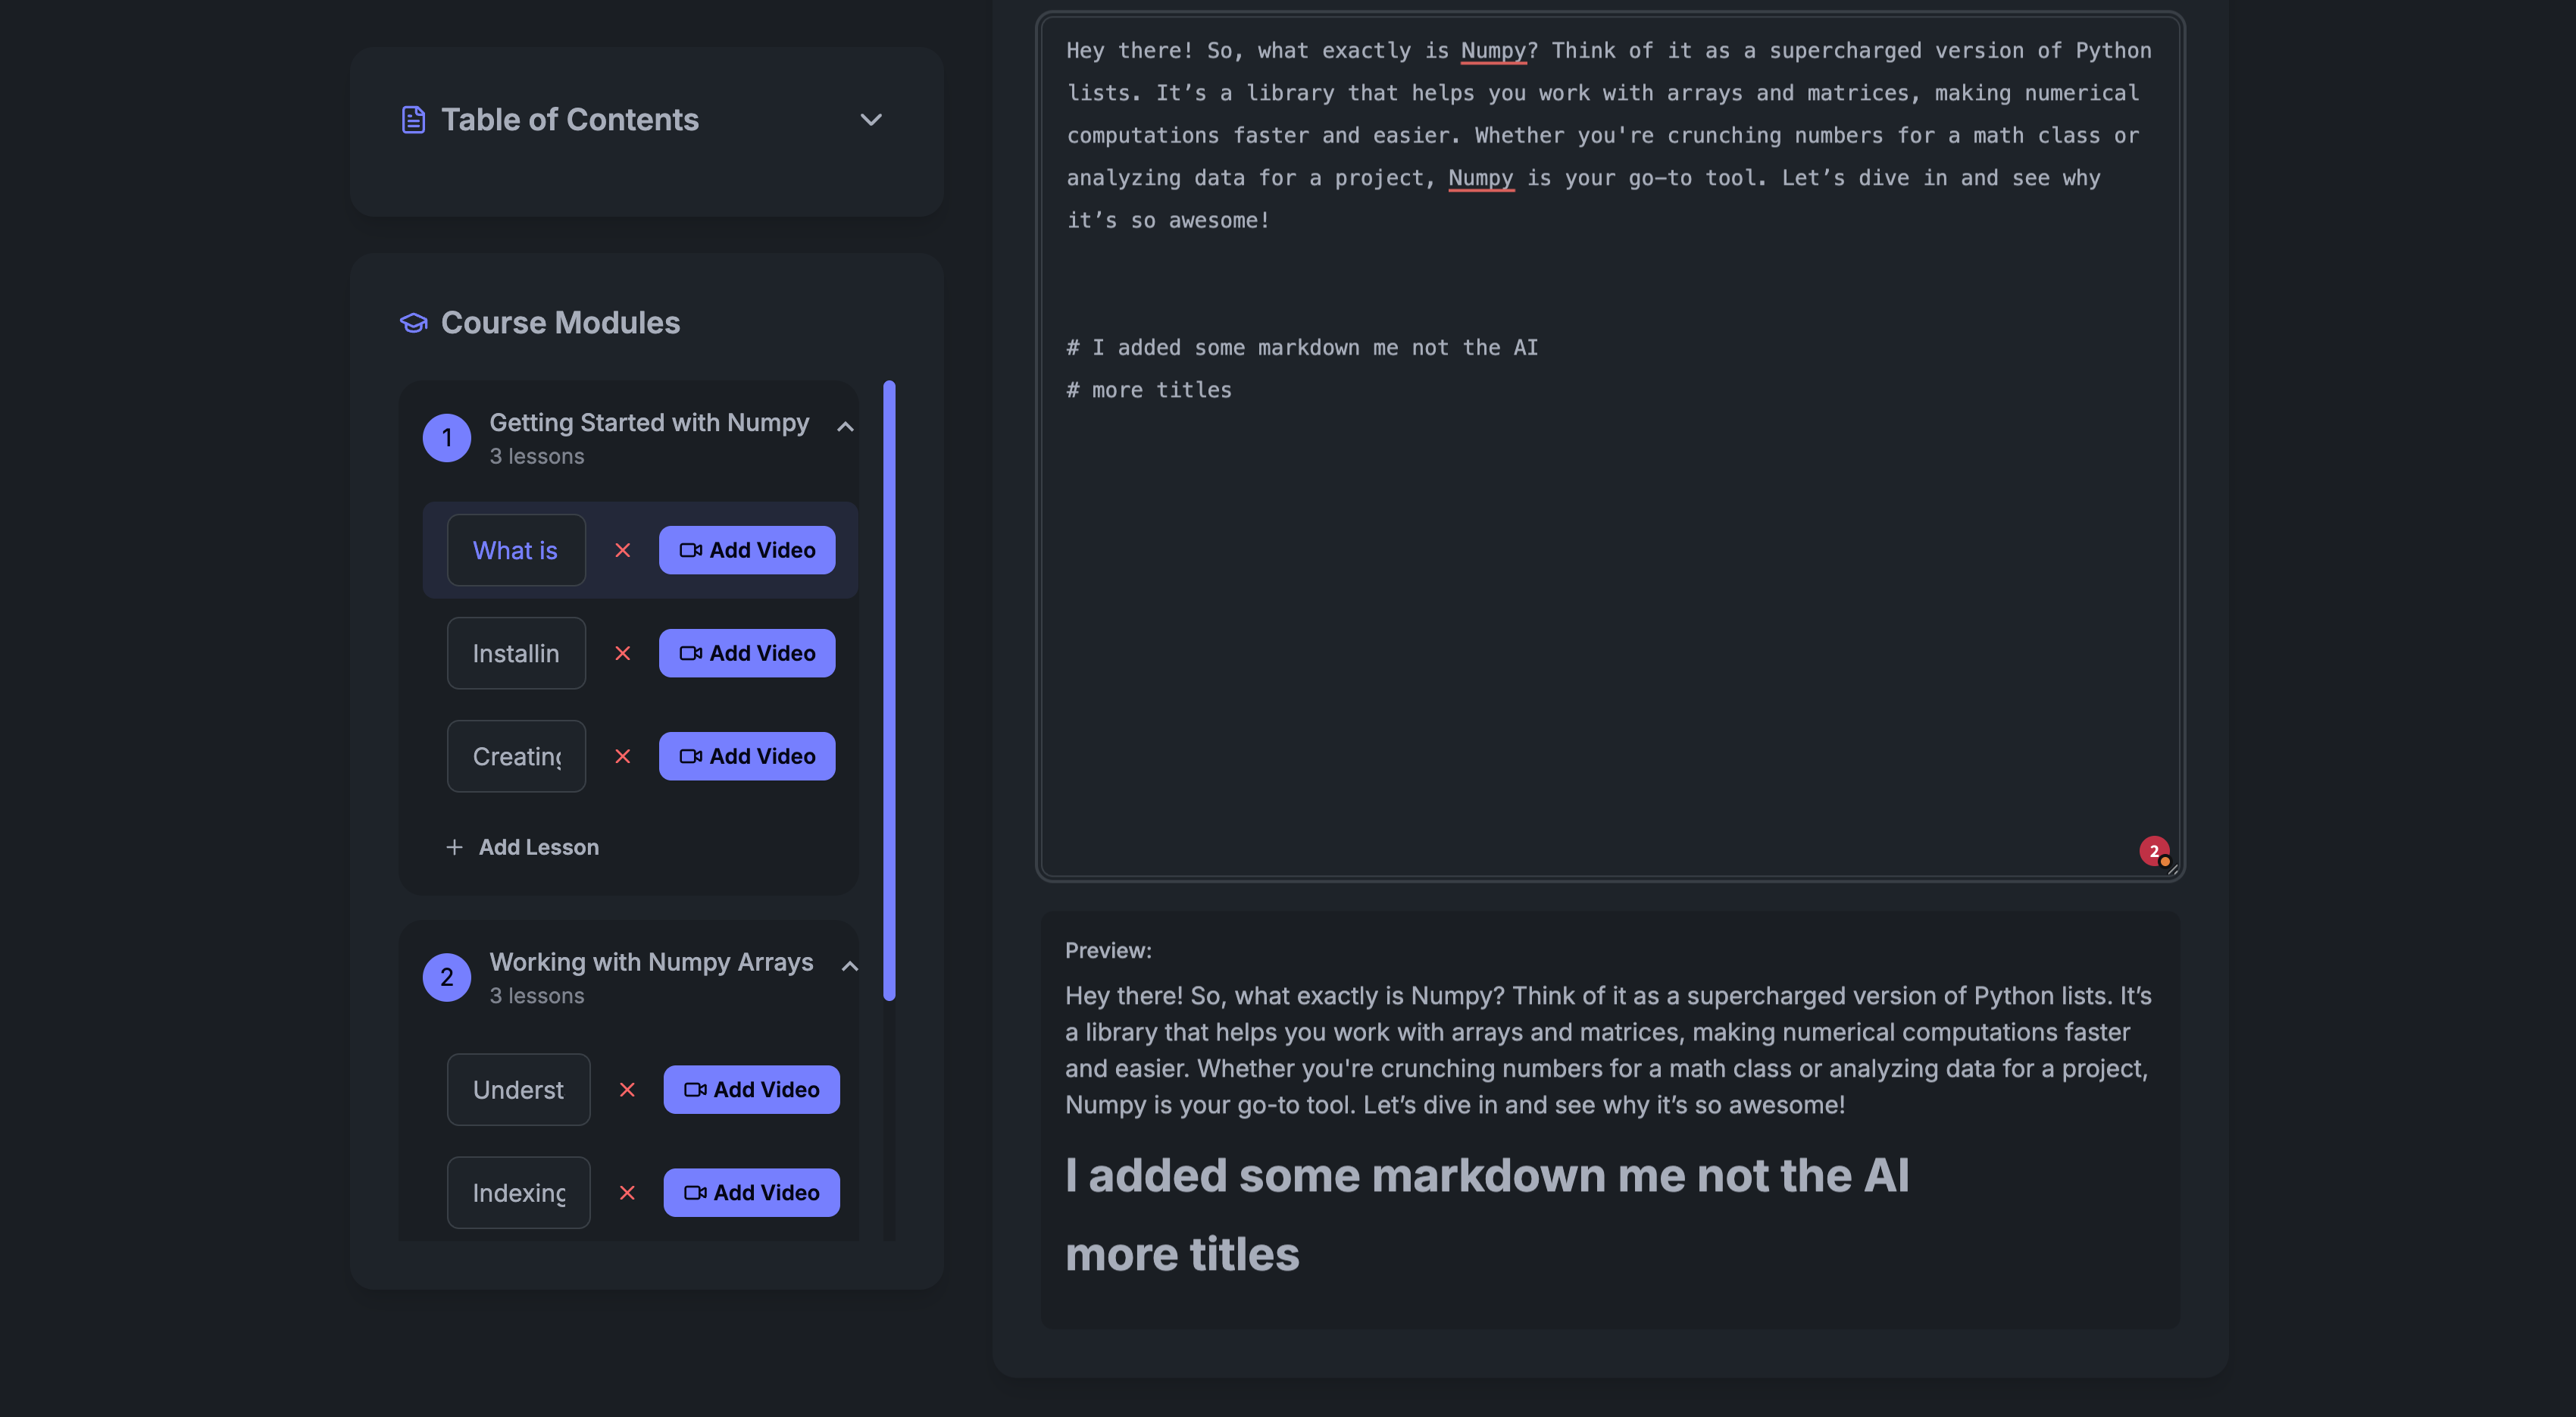The image size is (2576, 1417).
Task: Click the module 2 number badge
Action: point(446,977)
